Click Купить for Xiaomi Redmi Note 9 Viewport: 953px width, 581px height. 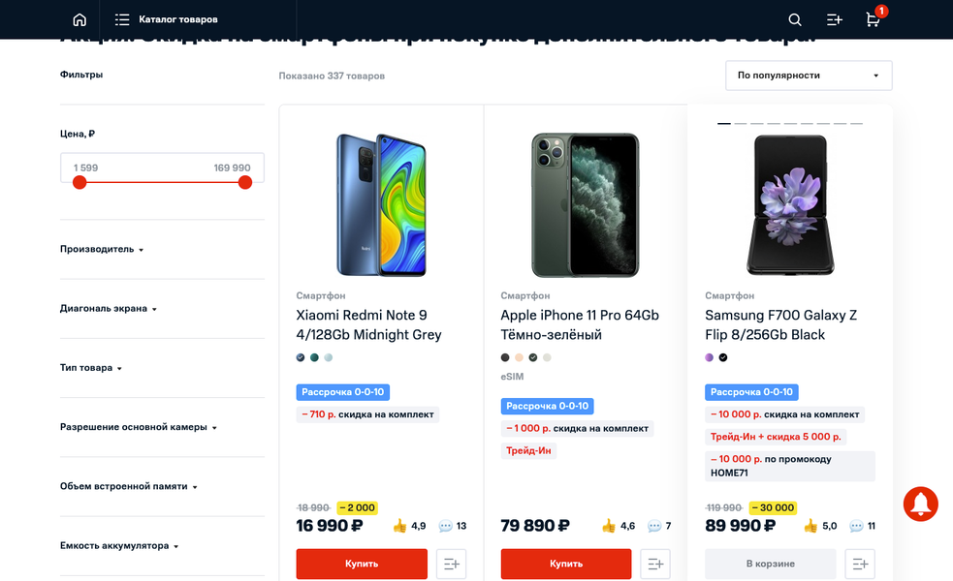pyautogui.click(x=362, y=564)
